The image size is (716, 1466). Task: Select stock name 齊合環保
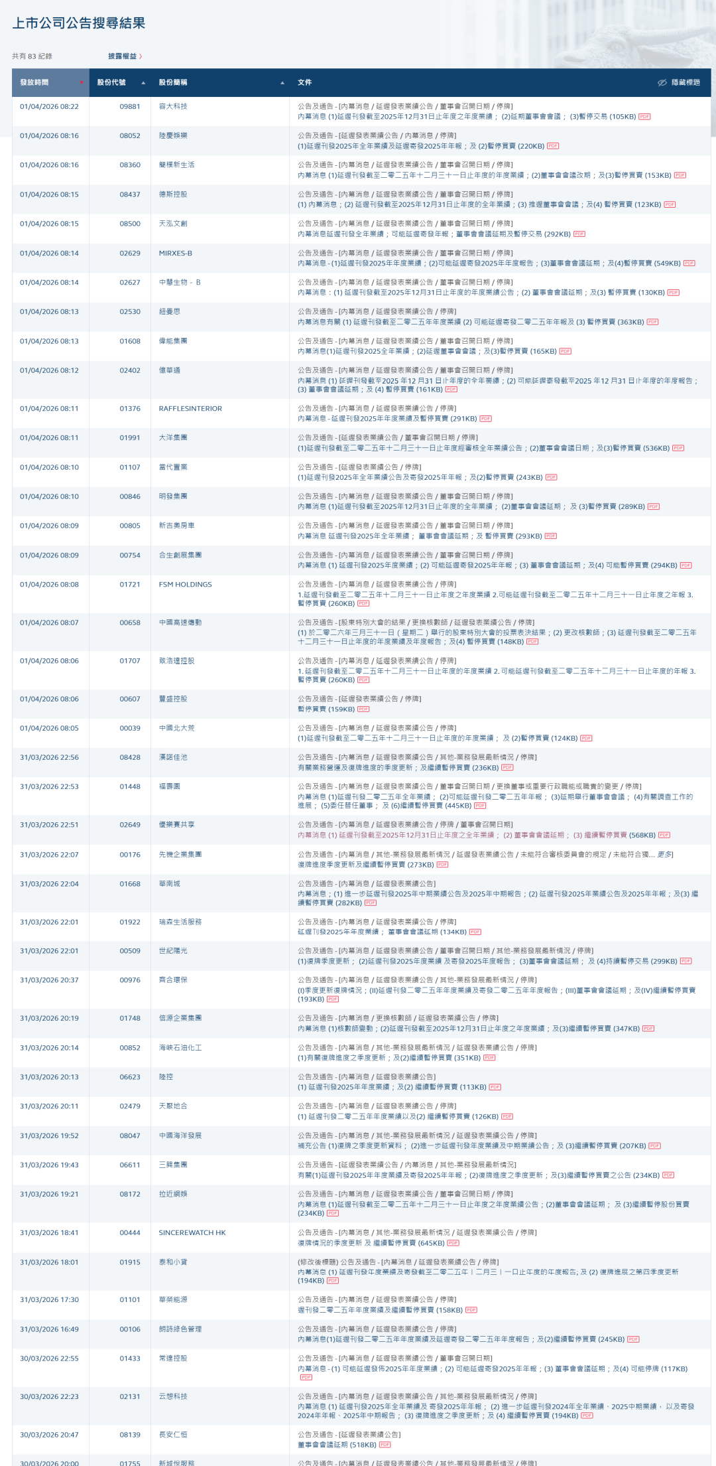[173, 980]
